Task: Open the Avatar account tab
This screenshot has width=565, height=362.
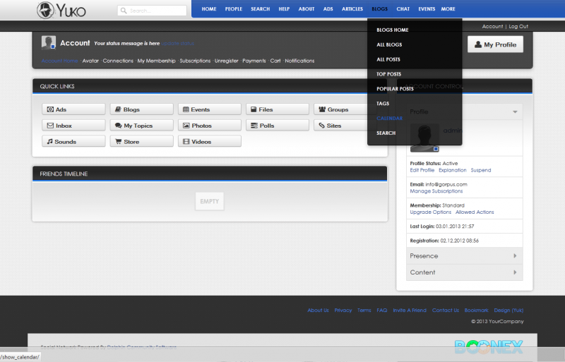Action: (x=90, y=61)
